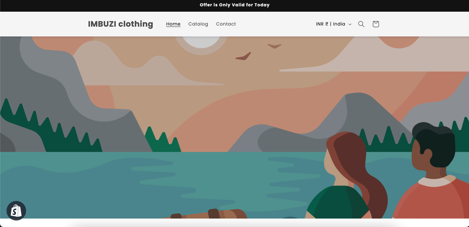
Task: Click the larger flying bird in the banner
Action: pyautogui.click(x=243, y=57)
